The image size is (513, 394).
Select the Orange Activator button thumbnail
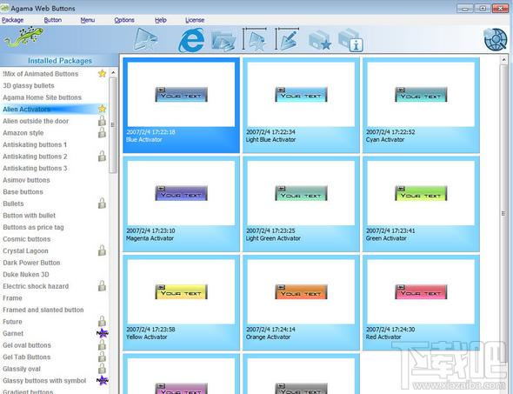pyautogui.click(x=301, y=303)
